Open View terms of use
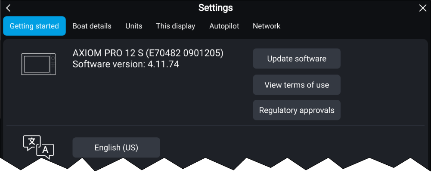431x173 pixels. [297, 85]
